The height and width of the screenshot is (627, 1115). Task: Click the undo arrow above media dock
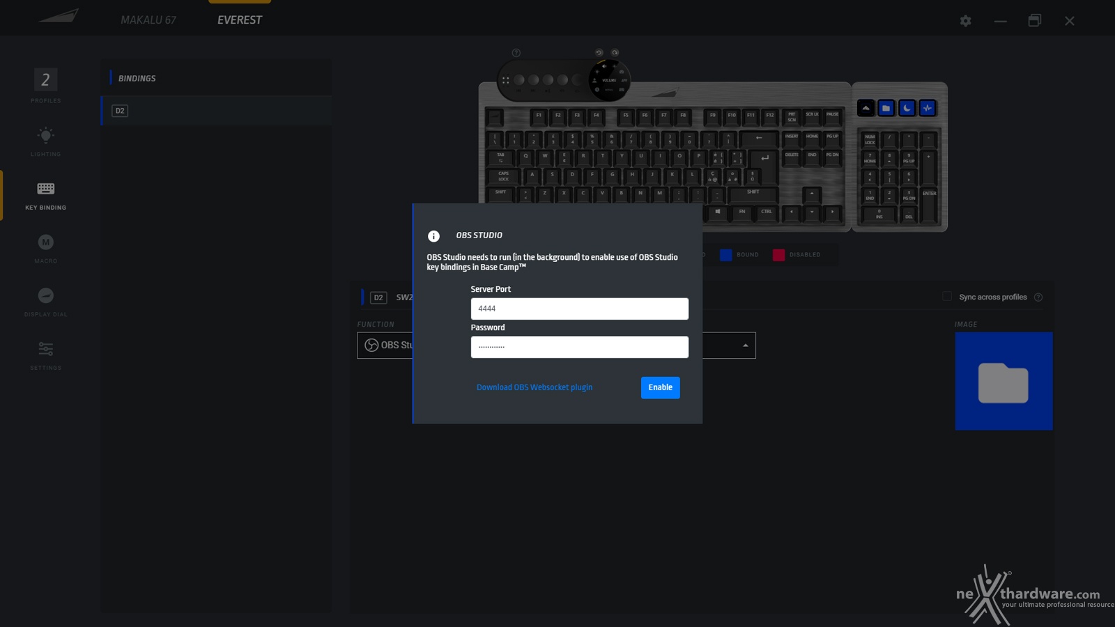(x=599, y=53)
